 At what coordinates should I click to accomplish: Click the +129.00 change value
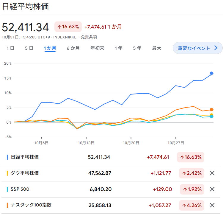pyautogui.click(x=163, y=189)
